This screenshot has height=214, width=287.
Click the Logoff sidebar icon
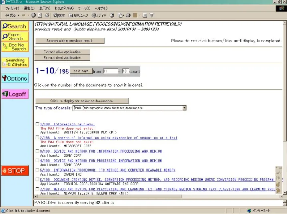click(x=15, y=94)
